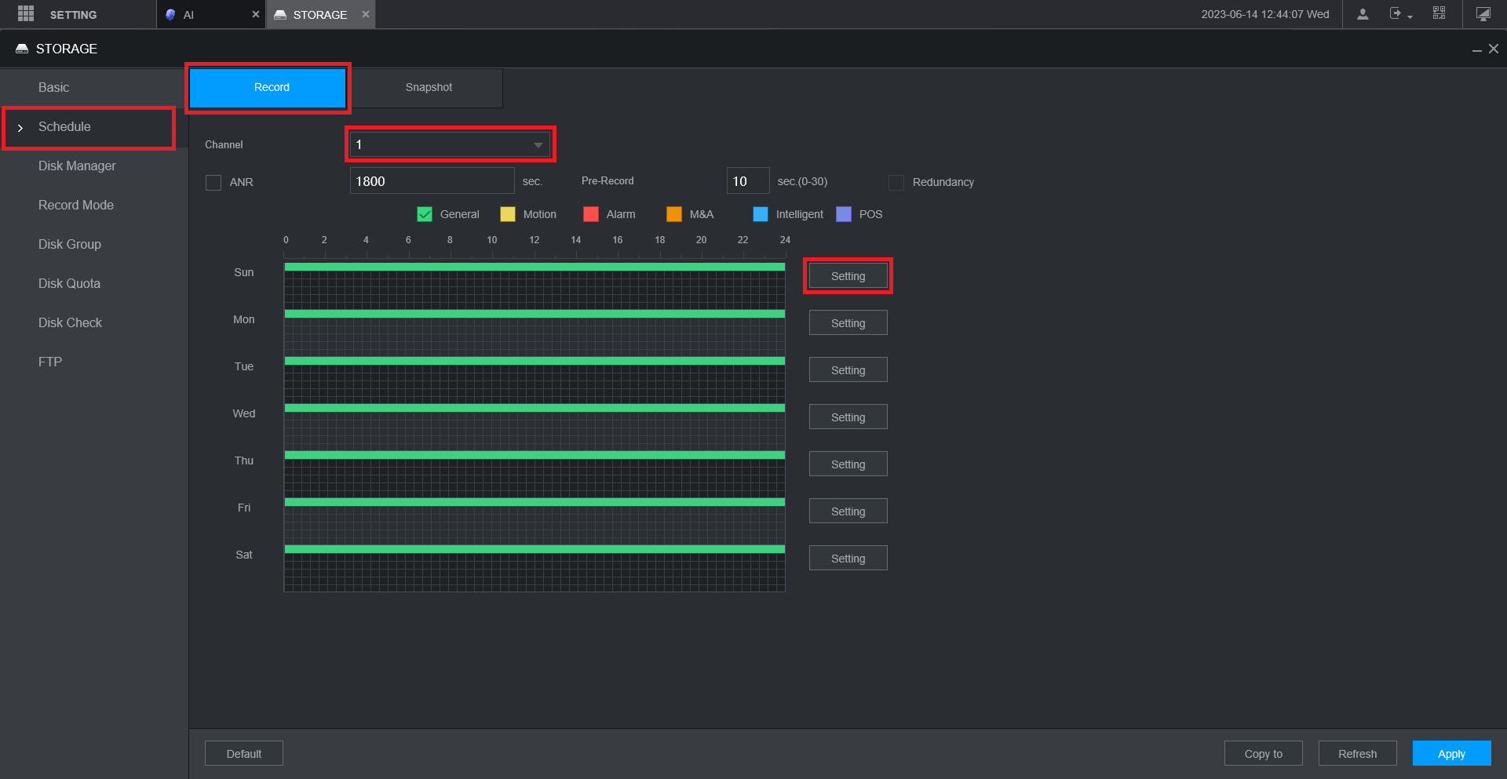Click the Pre-Record seconds input field
The image size is (1507, 779).
[747, 181]
